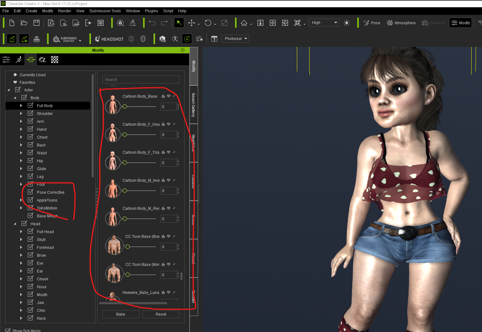
Task: Select Currently Used morph filter
Action: (x=33, y=75)
